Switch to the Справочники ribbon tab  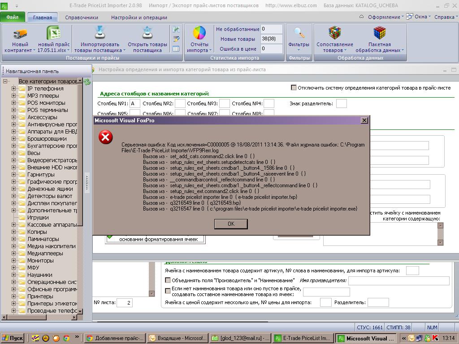[82, 17]
